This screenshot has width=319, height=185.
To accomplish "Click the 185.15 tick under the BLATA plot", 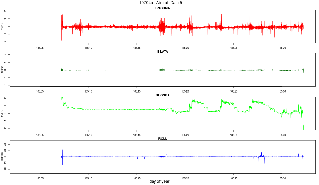I will 137,91.
